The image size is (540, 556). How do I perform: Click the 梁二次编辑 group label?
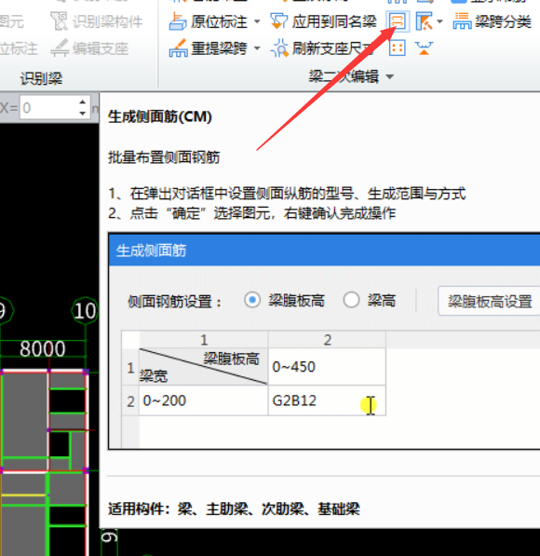[344, 76]
